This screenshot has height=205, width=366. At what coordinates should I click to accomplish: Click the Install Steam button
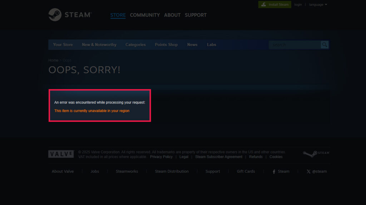(275, 4)
